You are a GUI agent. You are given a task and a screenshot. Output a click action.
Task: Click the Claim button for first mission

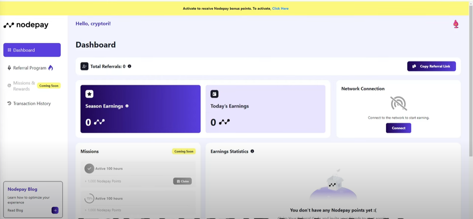(182, 181)
